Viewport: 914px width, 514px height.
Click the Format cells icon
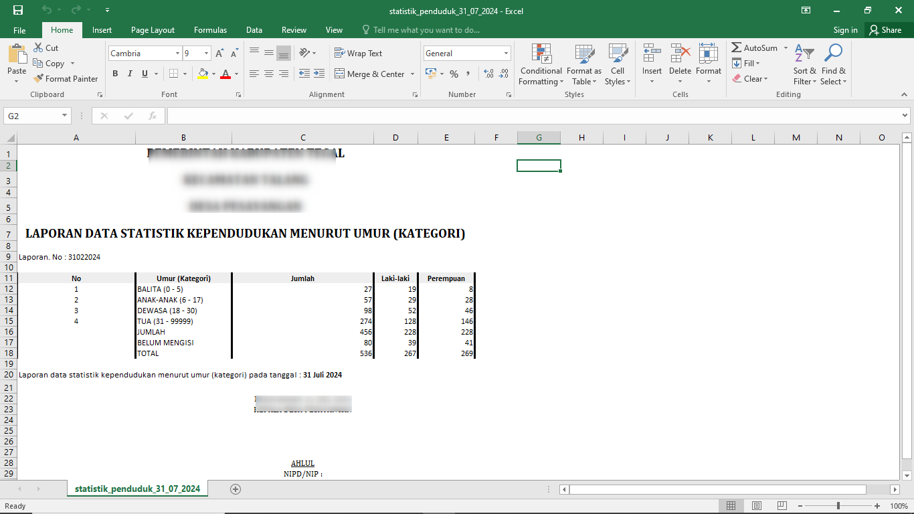708,54
